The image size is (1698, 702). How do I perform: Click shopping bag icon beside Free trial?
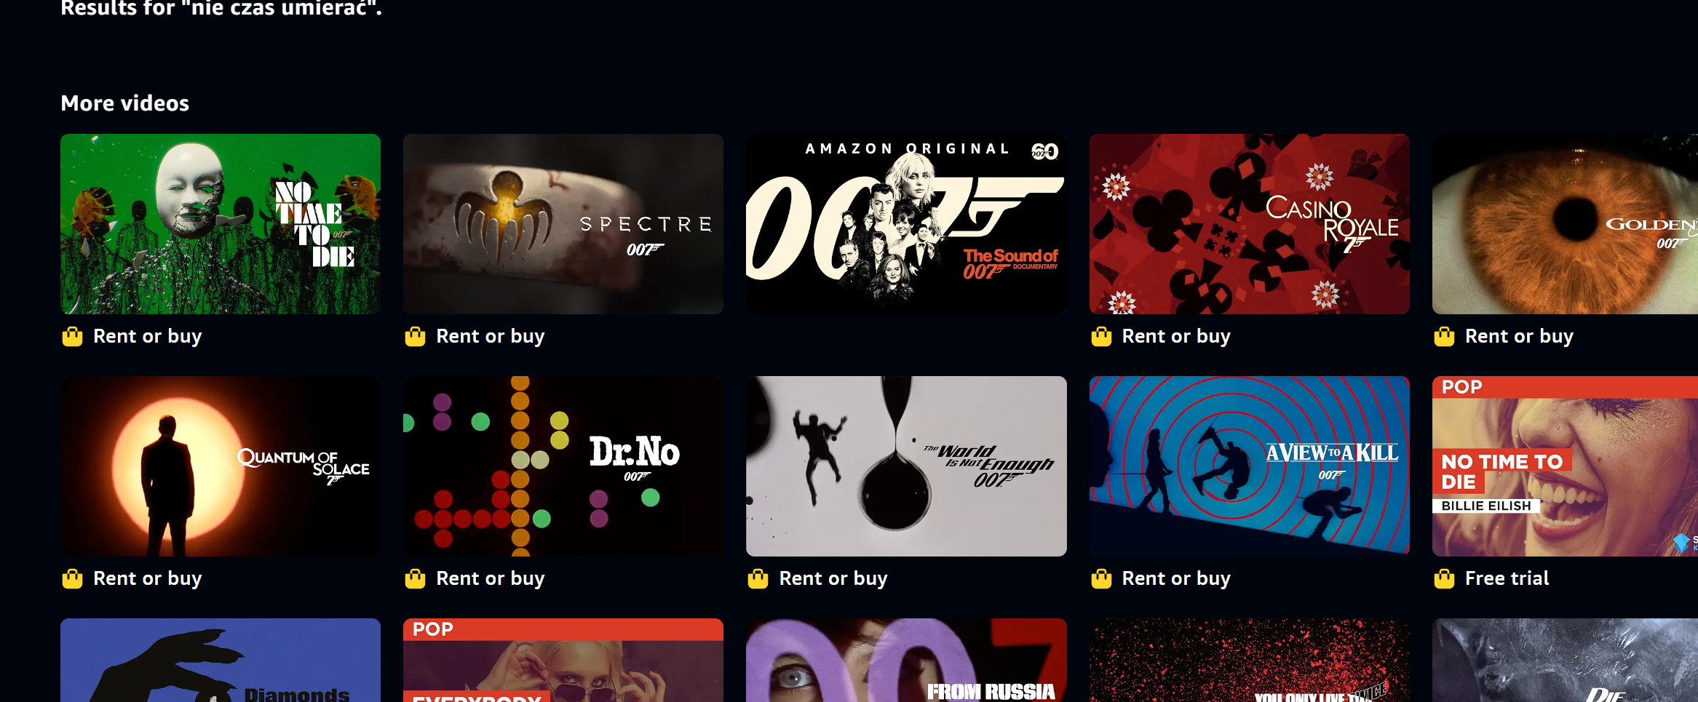(1444, 578)
